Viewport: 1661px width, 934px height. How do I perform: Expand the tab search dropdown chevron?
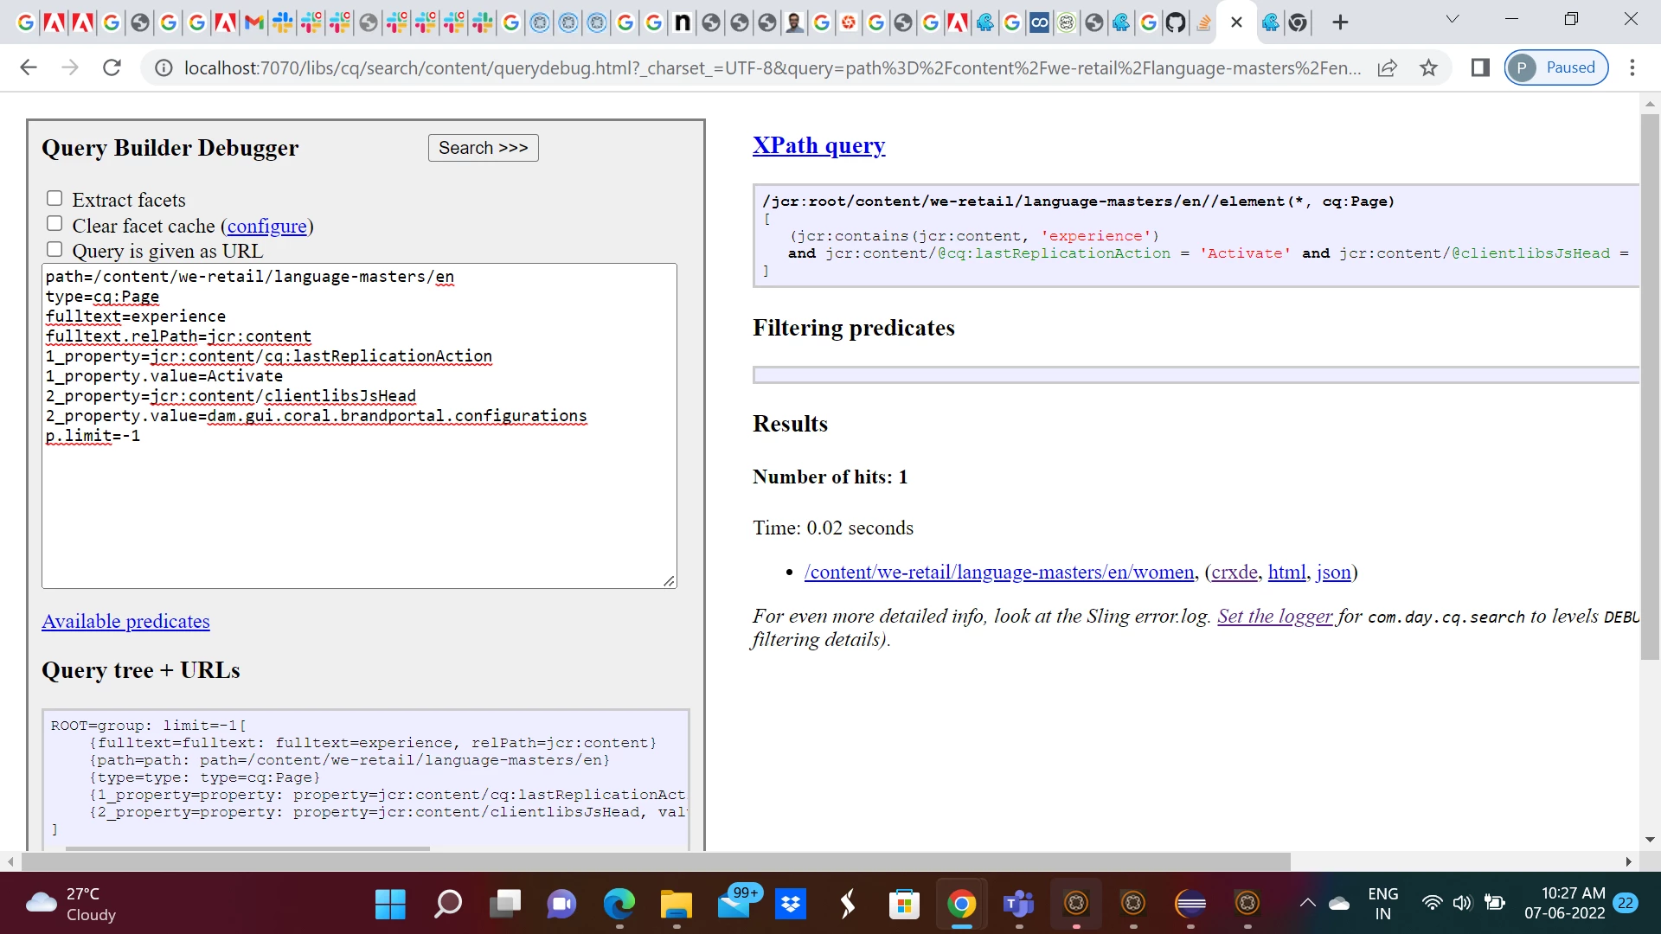[x=1453, y=19]
